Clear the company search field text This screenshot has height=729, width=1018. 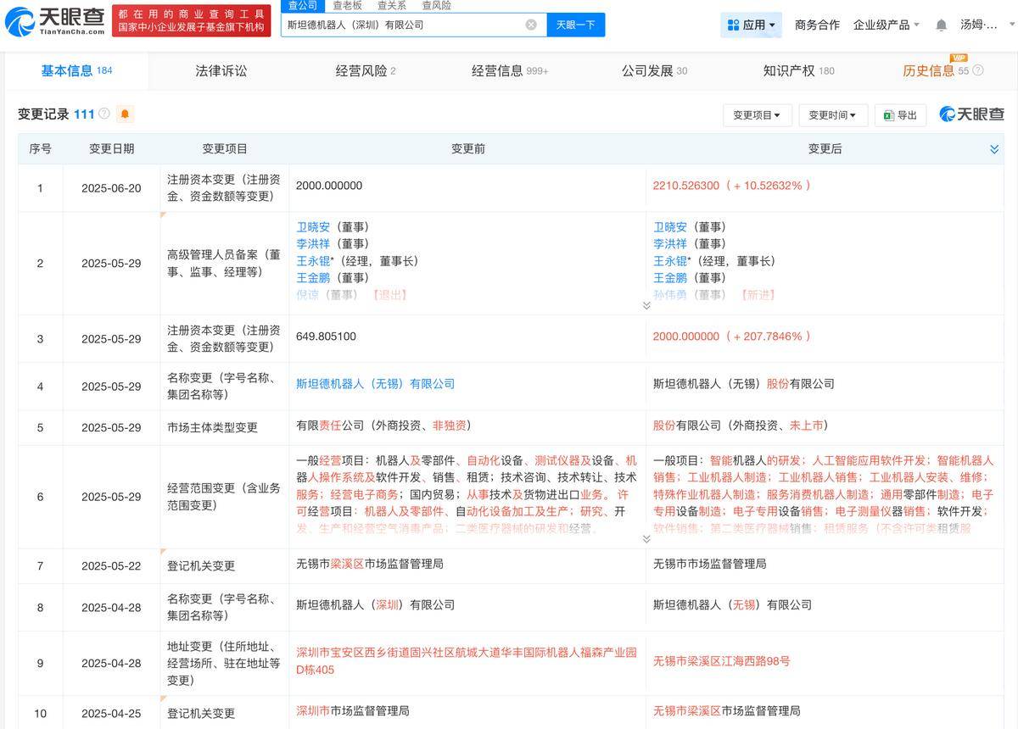pos(531,25)
